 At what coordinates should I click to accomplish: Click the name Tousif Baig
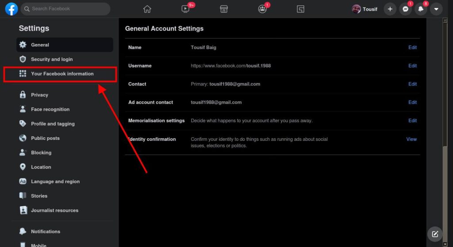point(203,47)
